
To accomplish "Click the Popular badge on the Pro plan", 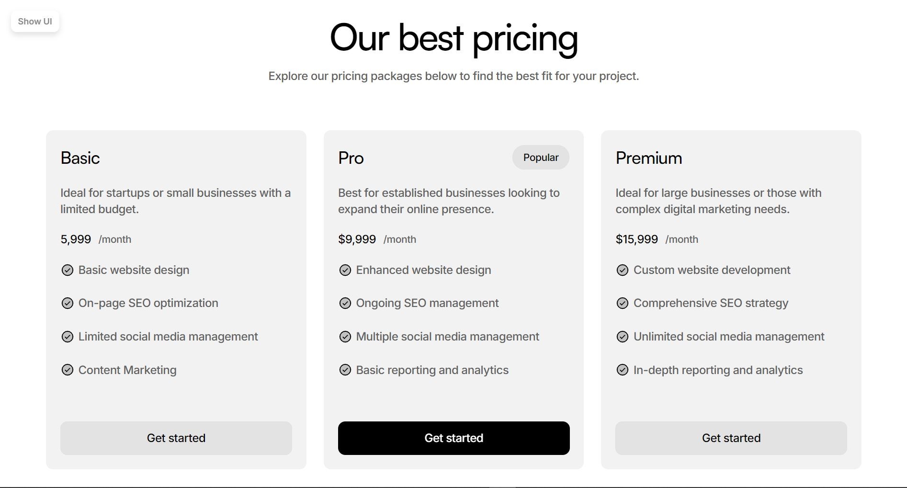I will [x=540, y=157].
